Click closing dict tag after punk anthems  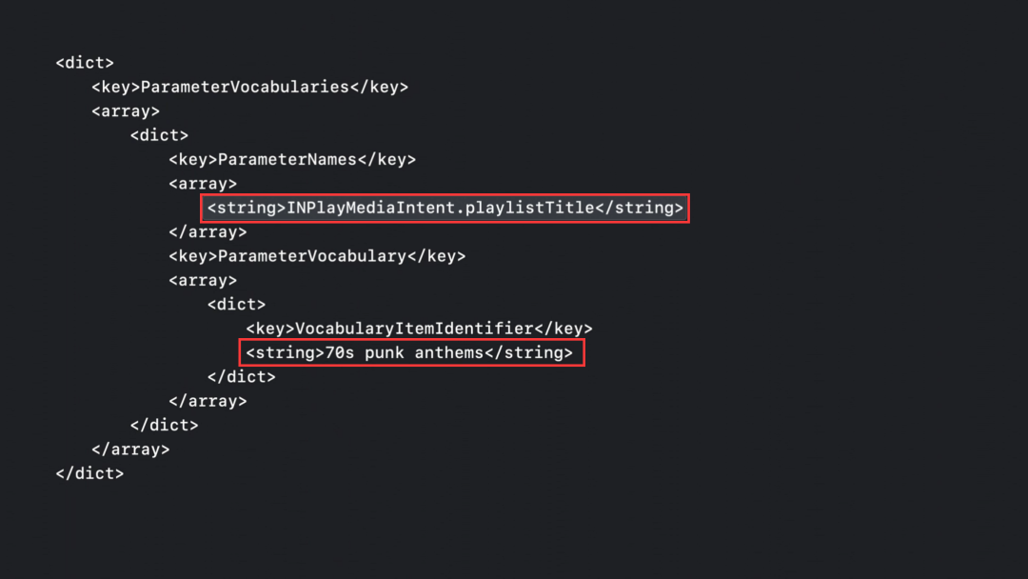(242, 377)
